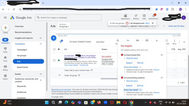Click Show less detail under Circumventing systems
This screenshot has height=106, width=189.
coord(133,90)
